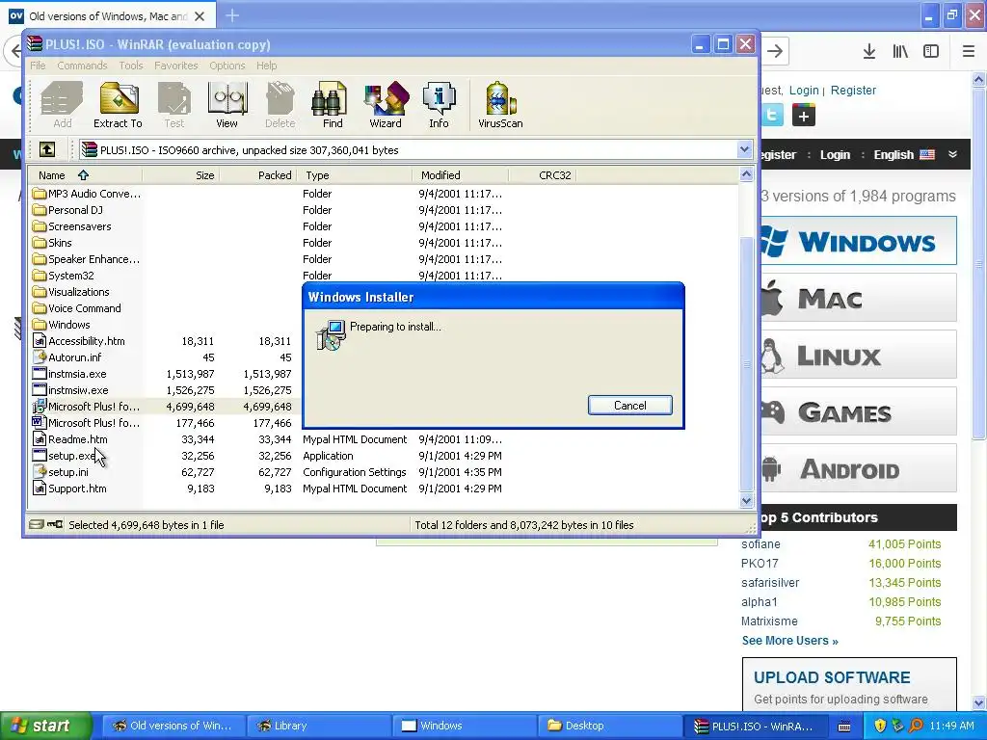Open Firefox downloads arrow icon
This screenshot has width=987, height=740.
coord(869,52)
